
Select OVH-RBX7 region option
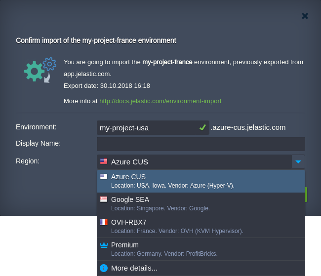point(201,227)
